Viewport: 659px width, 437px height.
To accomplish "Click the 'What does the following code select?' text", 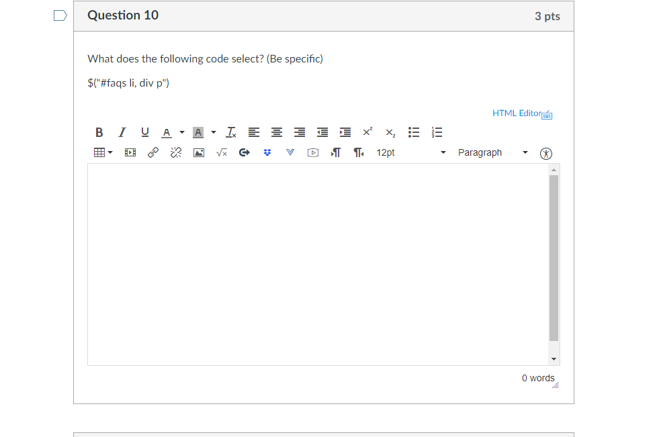I will click(176, 59).
